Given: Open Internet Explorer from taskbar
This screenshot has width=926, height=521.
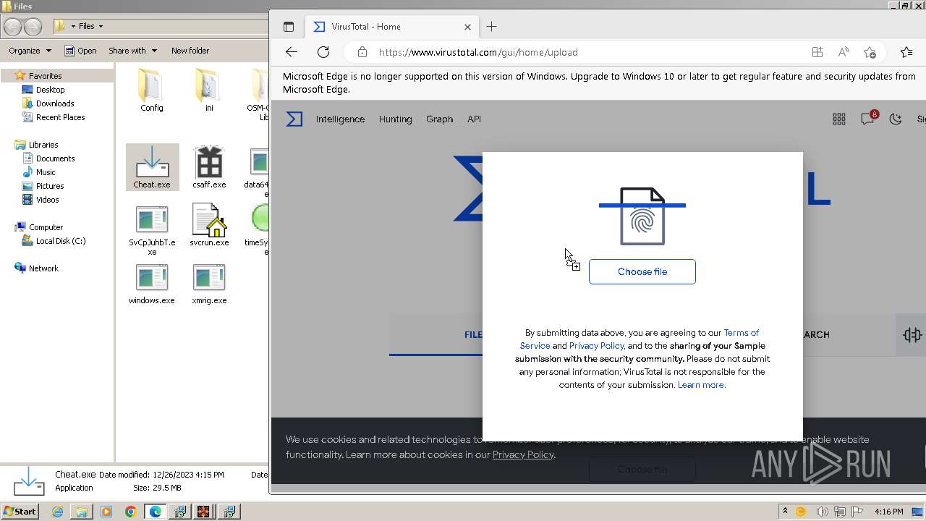Looking at the screenshot, I should coord(57,512).
